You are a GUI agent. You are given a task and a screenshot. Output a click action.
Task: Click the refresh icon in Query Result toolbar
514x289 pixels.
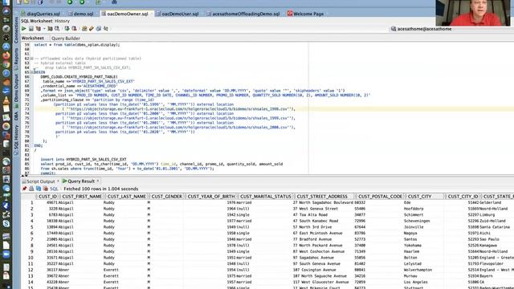(39, 189)
